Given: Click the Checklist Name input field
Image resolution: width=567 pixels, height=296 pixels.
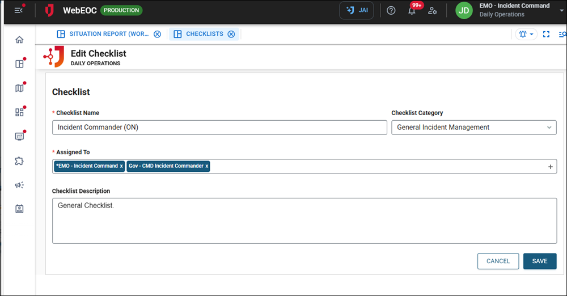Looking at the screenshot, I should point(219,128).
